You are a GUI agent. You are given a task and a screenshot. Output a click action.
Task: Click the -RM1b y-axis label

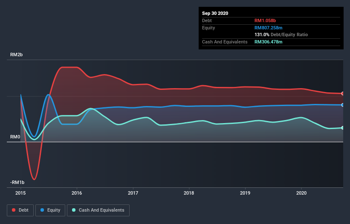click(17, 182)
